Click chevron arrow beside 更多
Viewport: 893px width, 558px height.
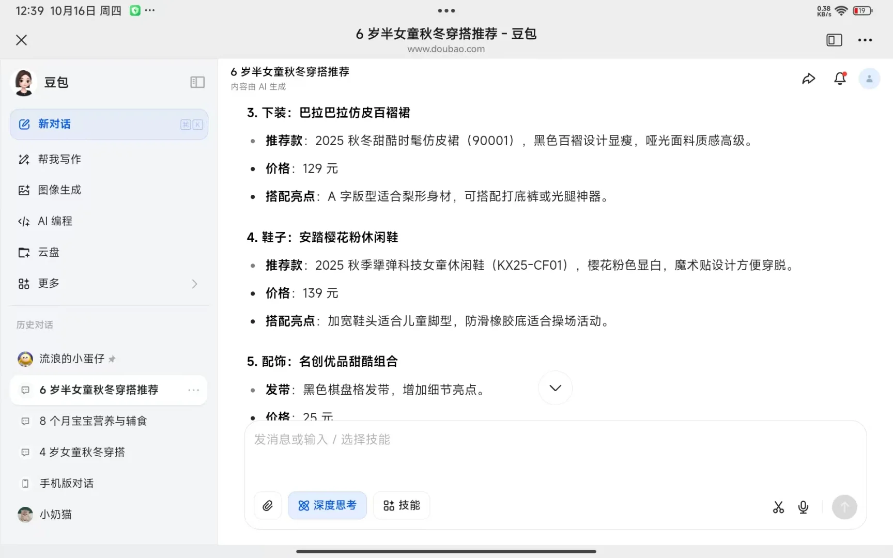pyautogui.click(x=194, y=284)
